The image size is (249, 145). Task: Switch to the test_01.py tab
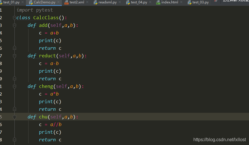pos(11,2)
